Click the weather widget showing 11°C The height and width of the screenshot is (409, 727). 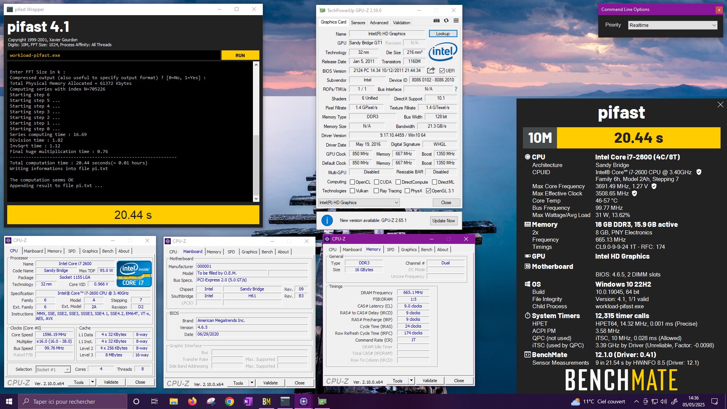point(598,401)
